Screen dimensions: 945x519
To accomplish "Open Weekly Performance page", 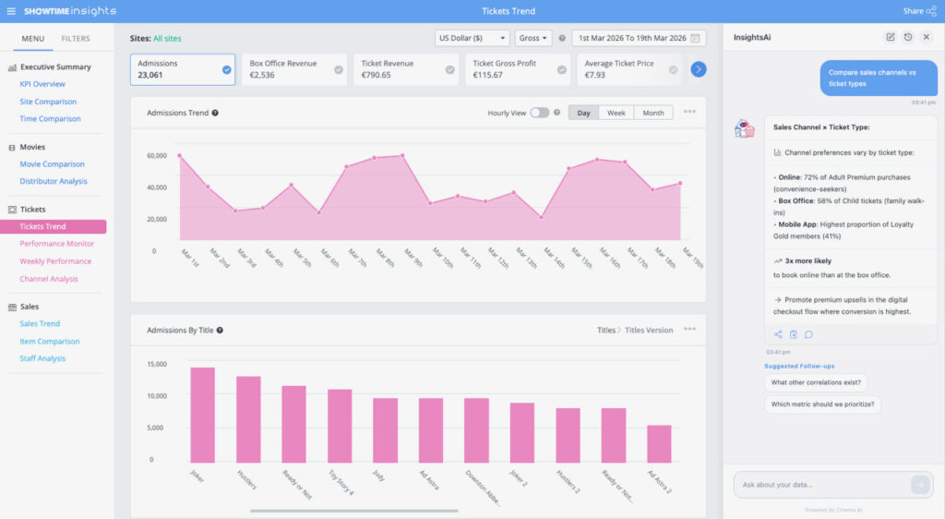I will tap(55, 261).
